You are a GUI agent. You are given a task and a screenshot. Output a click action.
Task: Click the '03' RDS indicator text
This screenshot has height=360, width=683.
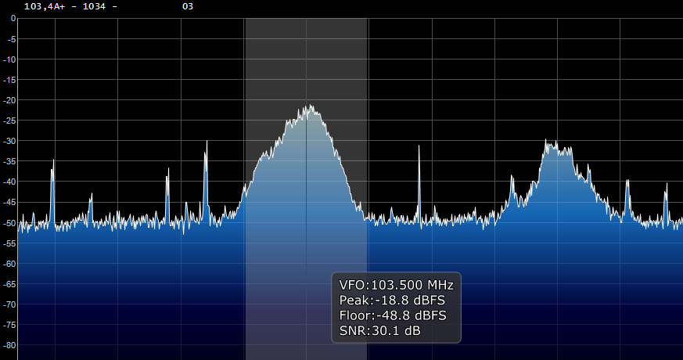pyautogui.click(x=188, y=6)
